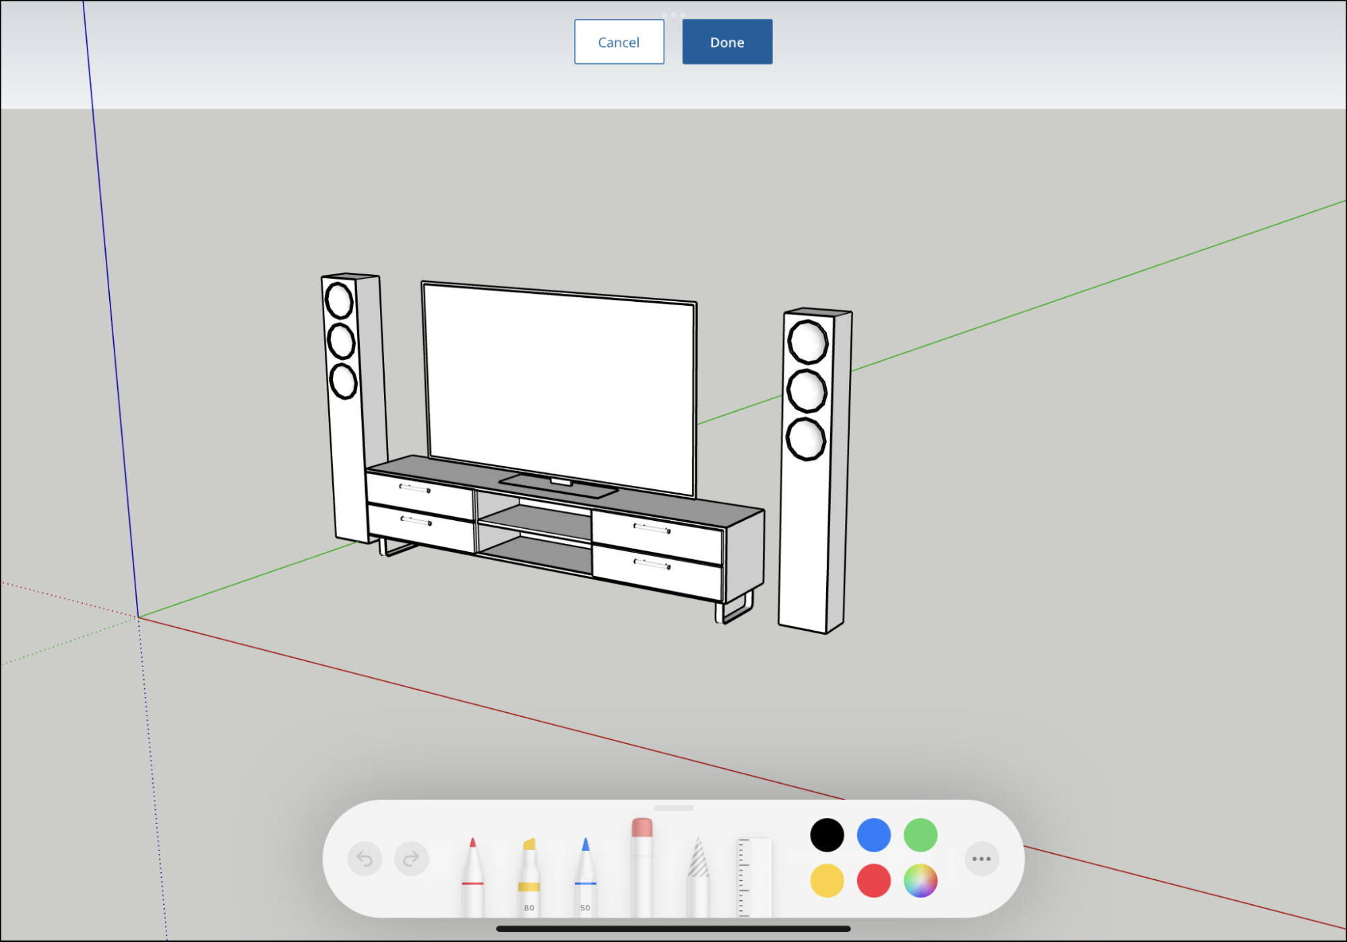Undo the last markup stroke
This screenshot has height=942, width=1347.
[365, 858]
